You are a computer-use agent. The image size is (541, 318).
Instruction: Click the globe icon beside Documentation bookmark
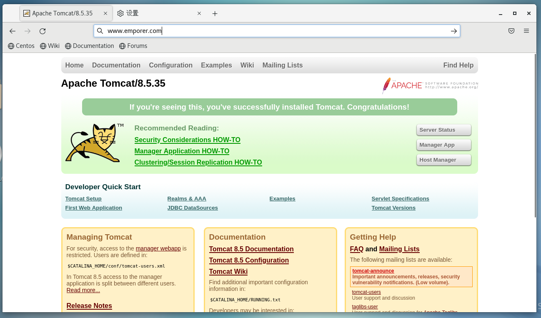(68, 46)
